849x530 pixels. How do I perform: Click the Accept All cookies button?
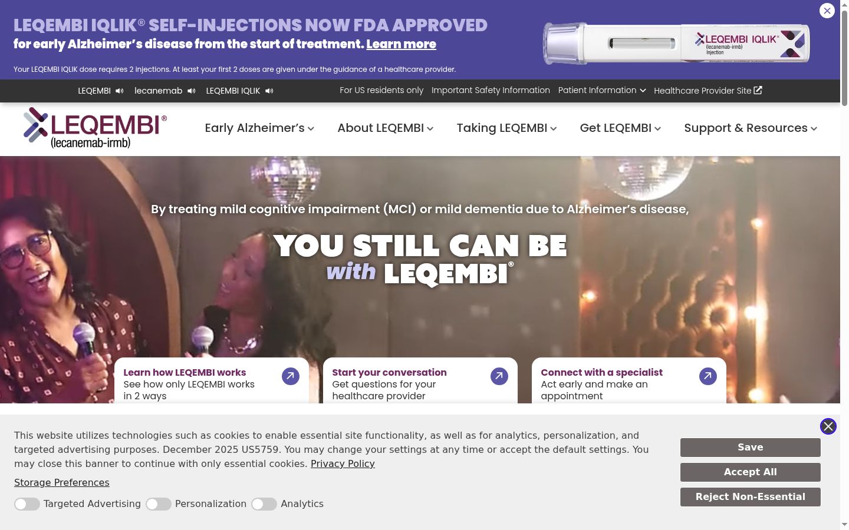point(751,472)
